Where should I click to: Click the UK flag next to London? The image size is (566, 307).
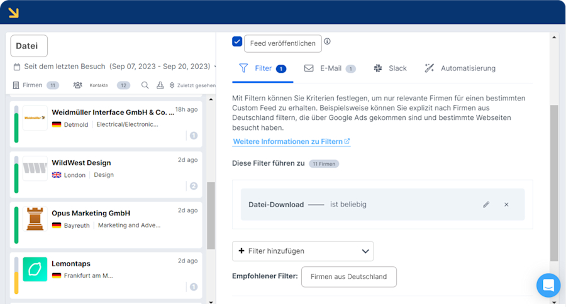57,175
